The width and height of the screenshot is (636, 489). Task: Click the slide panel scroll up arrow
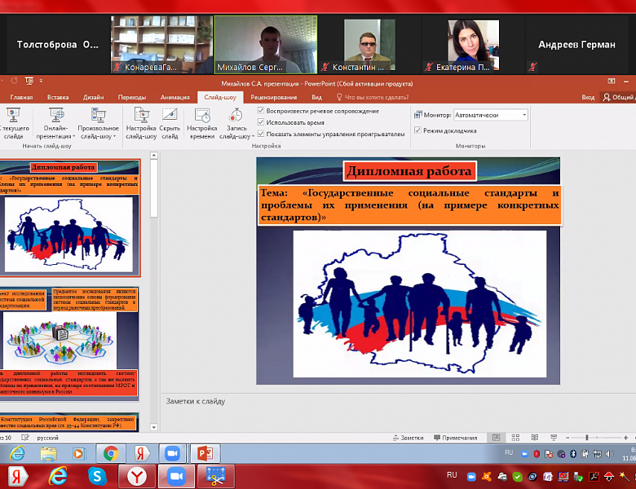point(154,156)
